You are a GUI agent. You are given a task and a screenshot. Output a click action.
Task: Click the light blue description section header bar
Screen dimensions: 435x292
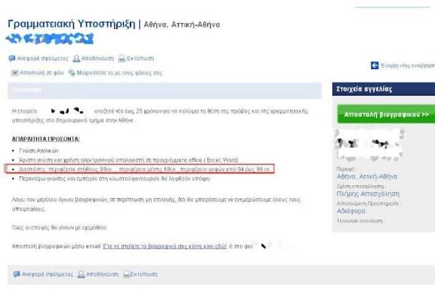click(165, 91)
